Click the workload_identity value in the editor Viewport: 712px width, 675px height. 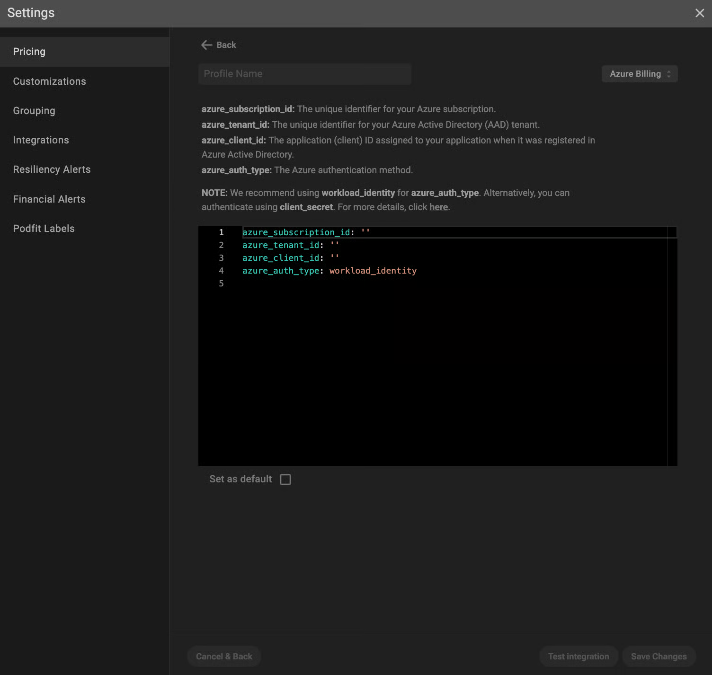pyautogui.click(x=373, y=271)
